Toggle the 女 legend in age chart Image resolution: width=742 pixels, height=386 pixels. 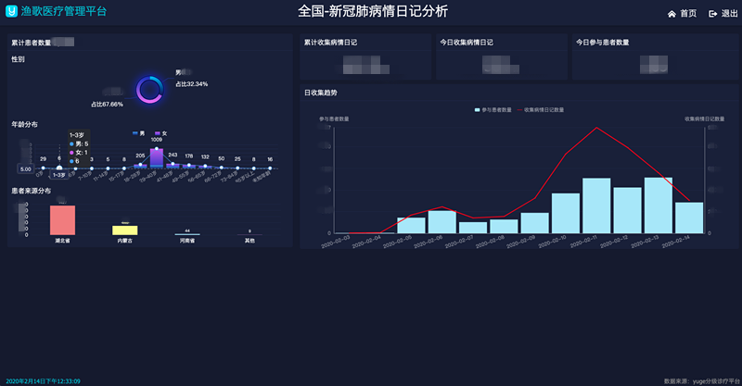pyautogui.click(x=160, y=133)
